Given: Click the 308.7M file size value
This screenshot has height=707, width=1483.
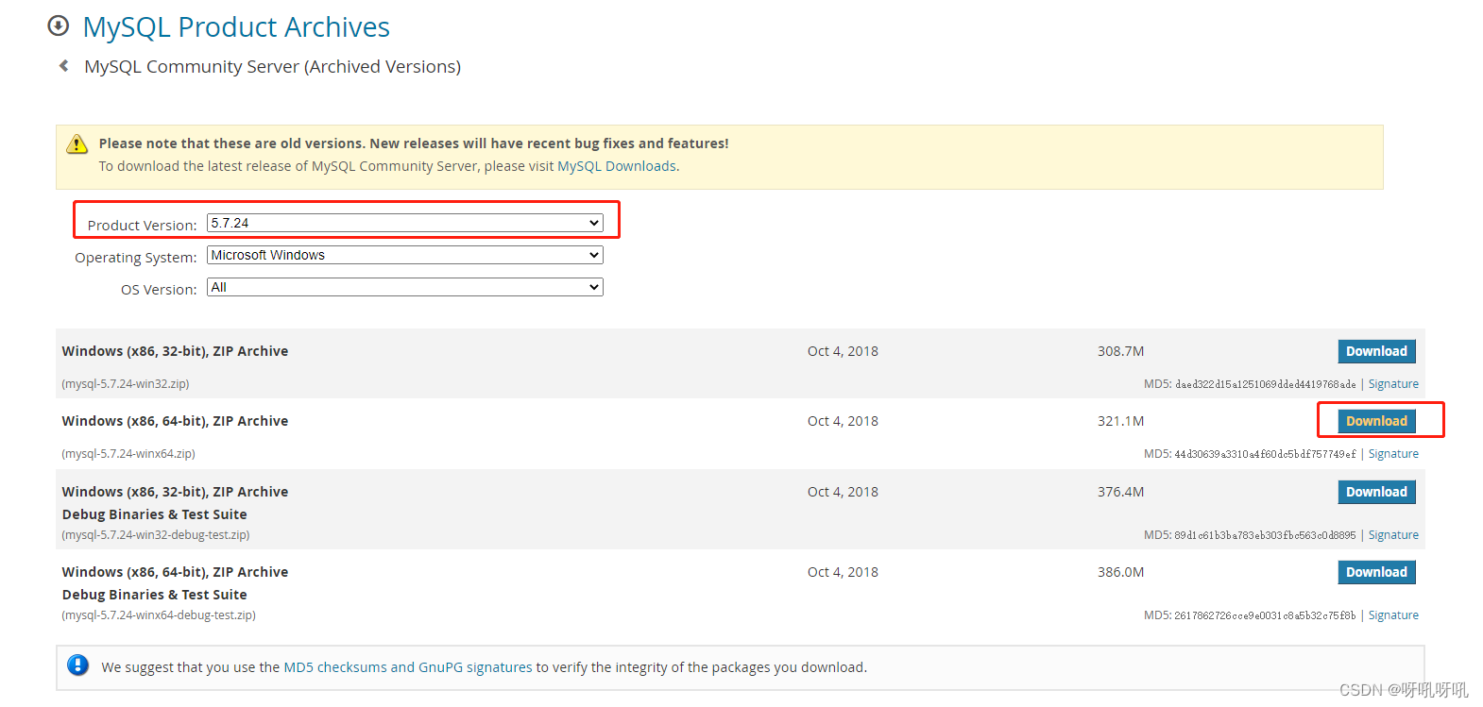Looking at the screenshot, I should coord(1120,351).
